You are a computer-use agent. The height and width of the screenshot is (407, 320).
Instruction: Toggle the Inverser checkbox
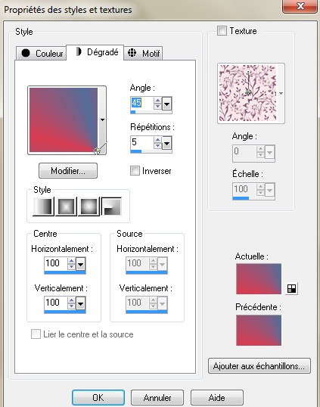[x=135, y=170]
